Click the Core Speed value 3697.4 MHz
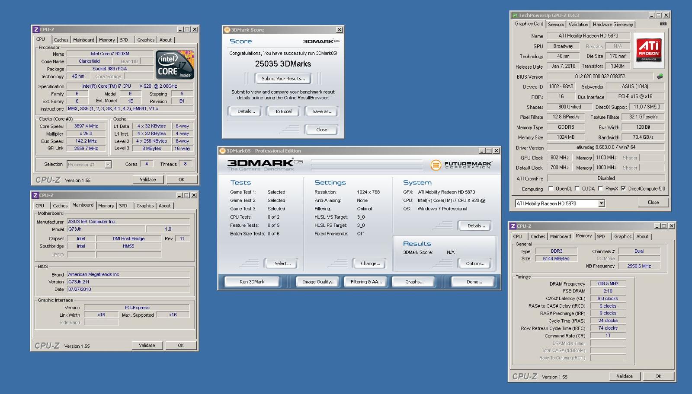The width and height of the screenshot is (692, 394). [86, 126]
